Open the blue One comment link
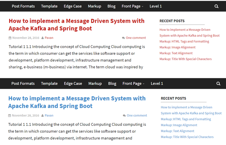 point(137,115)
